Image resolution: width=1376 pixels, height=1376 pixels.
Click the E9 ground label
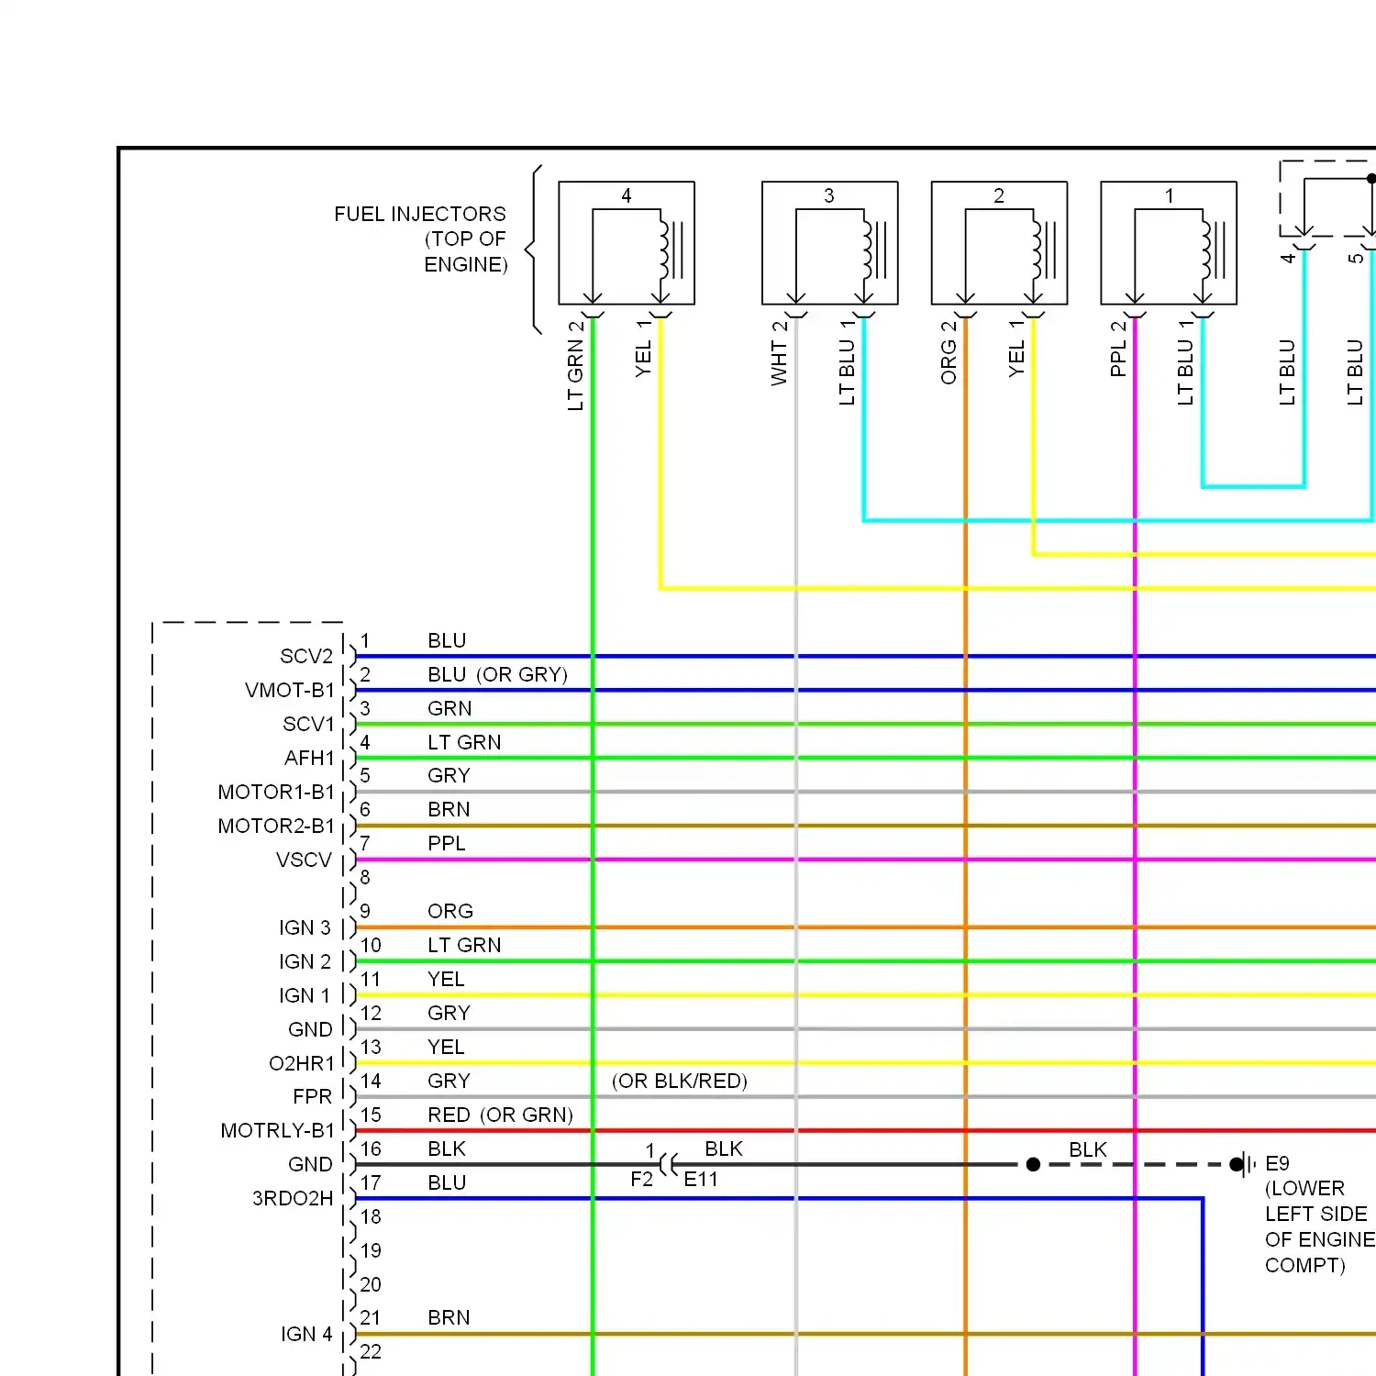pyautogui.click(x=1277, y=1164)
